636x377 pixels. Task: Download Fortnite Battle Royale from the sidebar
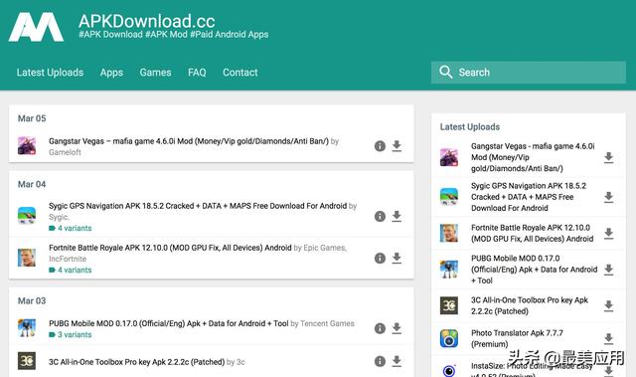(608, 234)
